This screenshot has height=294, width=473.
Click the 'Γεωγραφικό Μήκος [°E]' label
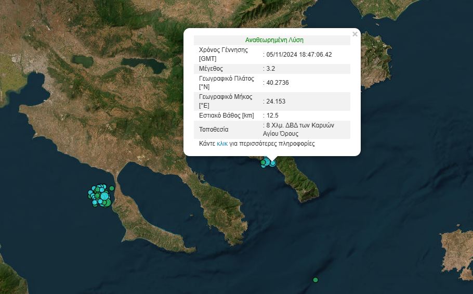coord(225,101)
